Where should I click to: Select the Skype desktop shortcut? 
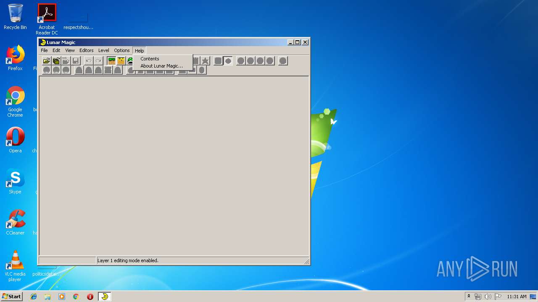tap(15, 181)
